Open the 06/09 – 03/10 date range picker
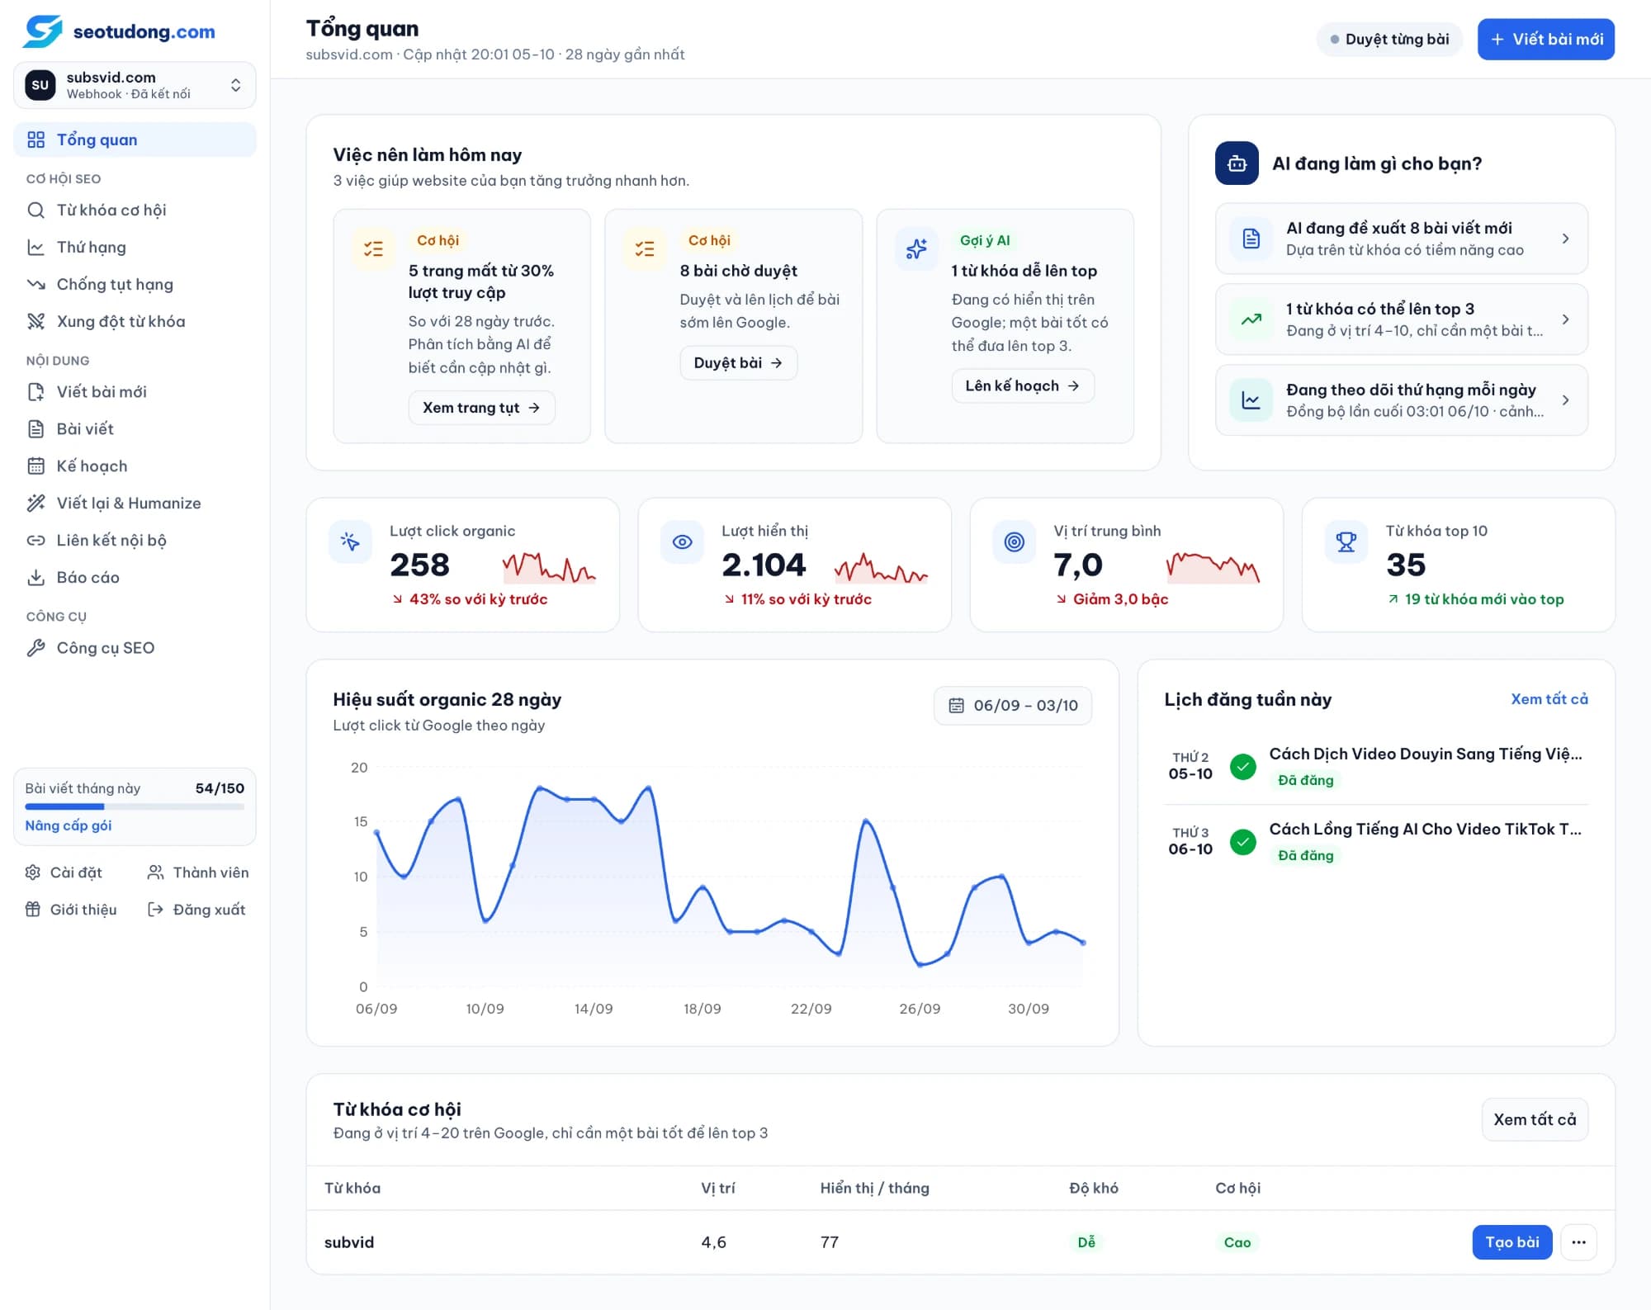The width and height of the screenshot is (1651, 1310). coord(1013,706)
